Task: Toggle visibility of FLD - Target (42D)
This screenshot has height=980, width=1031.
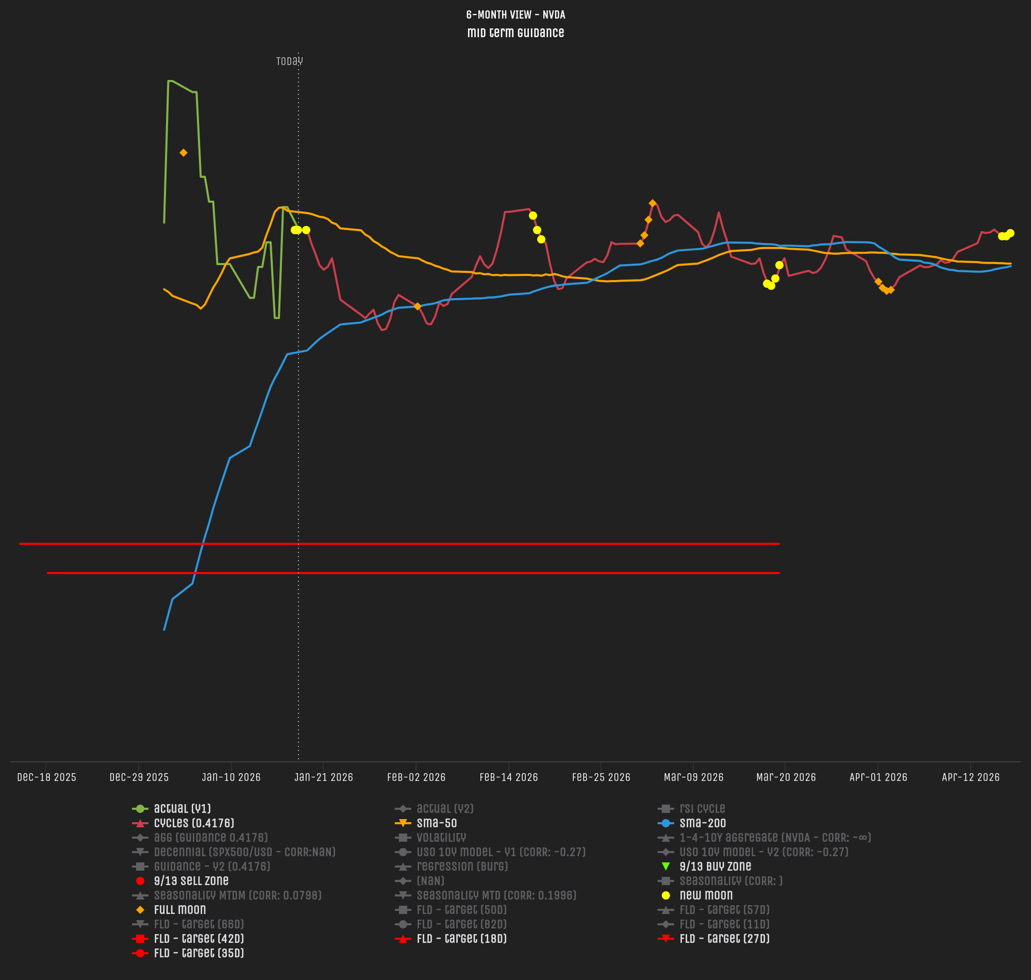Action: point(198,939)
